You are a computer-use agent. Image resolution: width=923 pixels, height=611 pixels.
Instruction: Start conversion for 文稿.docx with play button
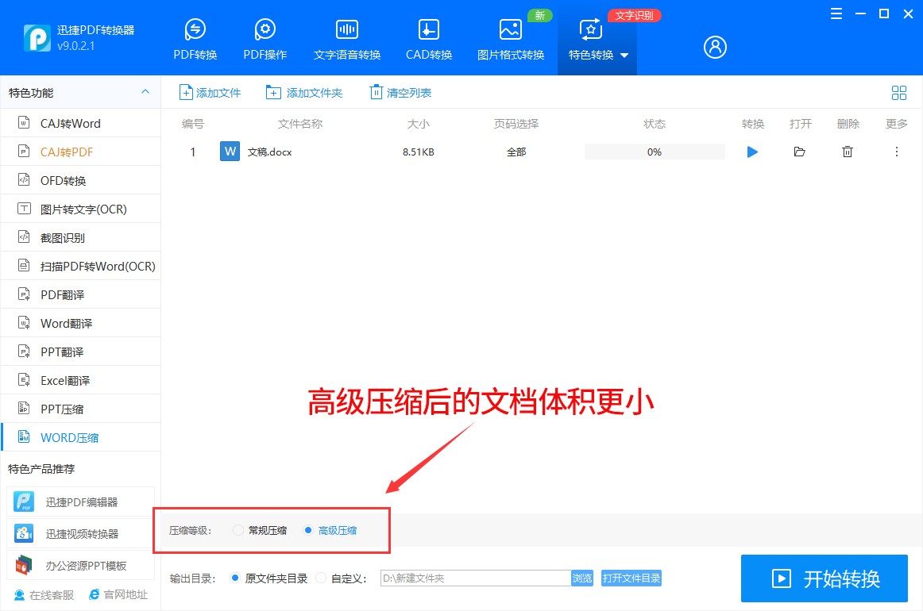click(x=752, y=152)
